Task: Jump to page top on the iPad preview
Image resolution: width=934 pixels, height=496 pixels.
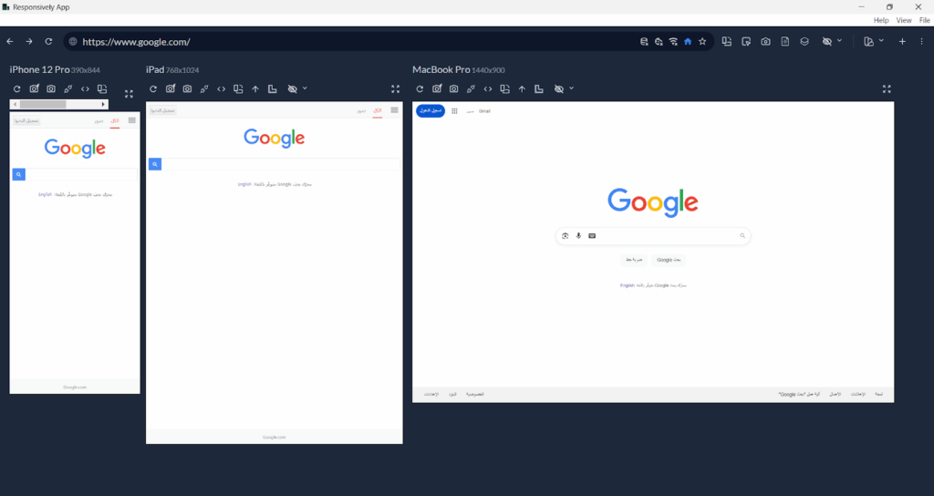Action: tap(255, 88)
